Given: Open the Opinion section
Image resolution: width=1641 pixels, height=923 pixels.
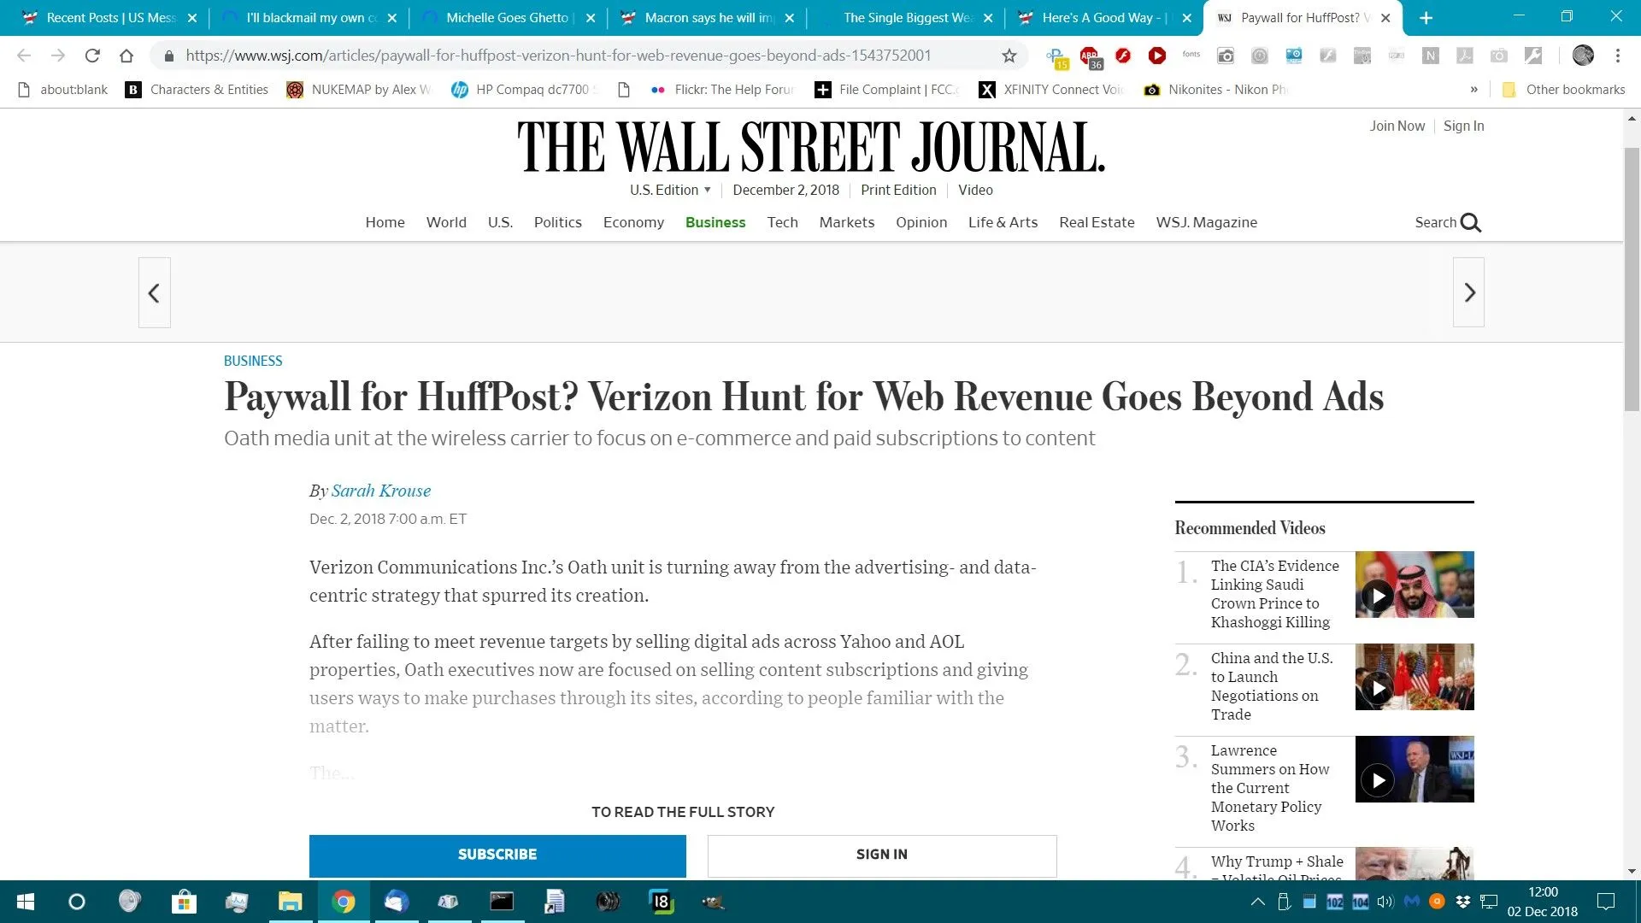Looking at the screenshot, I should point(920,222).
